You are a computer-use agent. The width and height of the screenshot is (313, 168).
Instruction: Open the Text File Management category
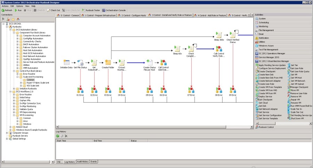(x=283, y=50)
